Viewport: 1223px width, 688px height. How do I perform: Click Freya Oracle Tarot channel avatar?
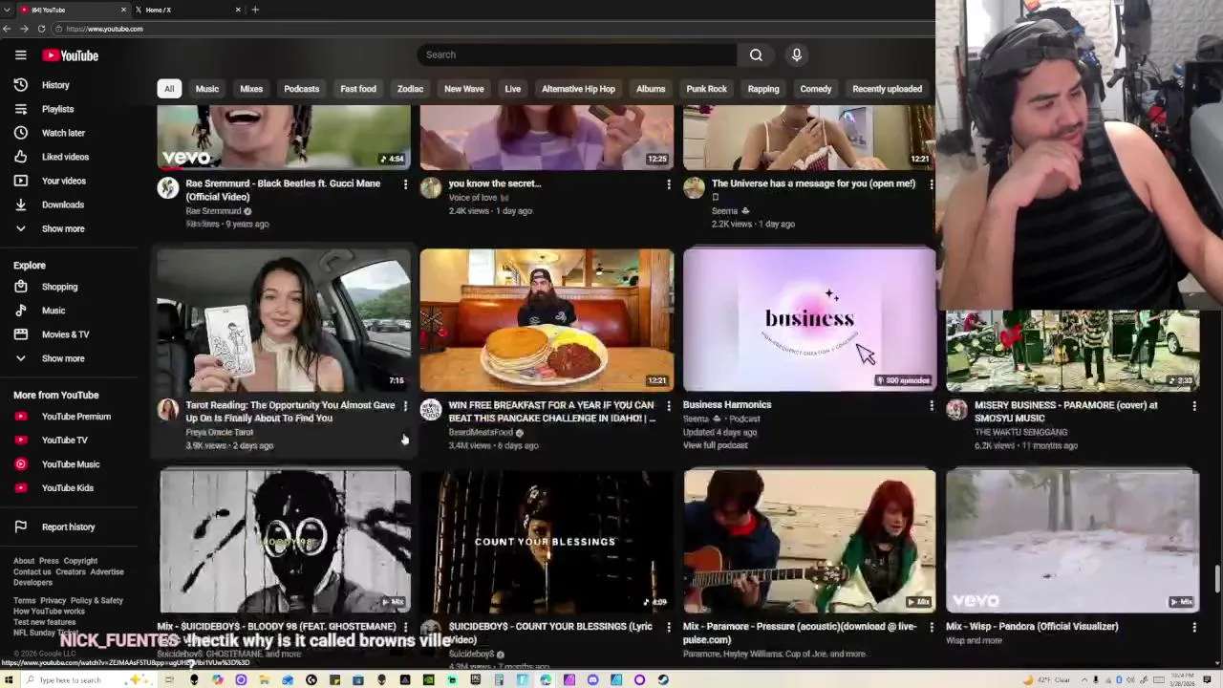168,410
